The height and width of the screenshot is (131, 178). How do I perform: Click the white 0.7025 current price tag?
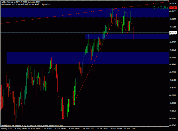(173, 32)
